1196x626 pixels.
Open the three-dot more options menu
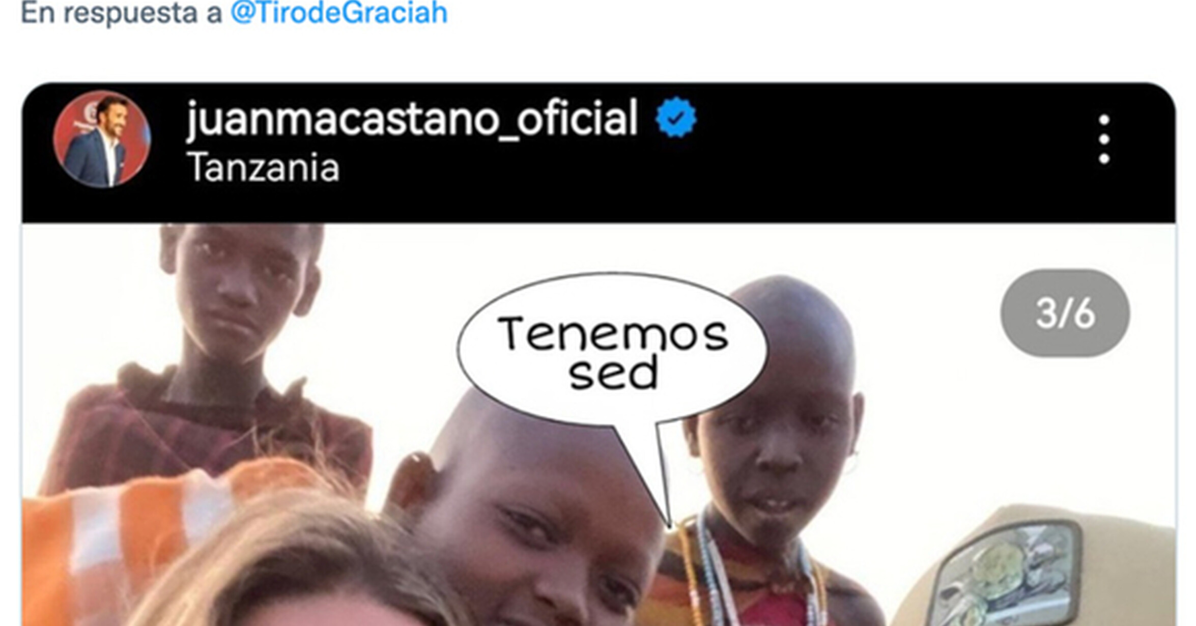pyautogui.click(x=1104, y=139)
